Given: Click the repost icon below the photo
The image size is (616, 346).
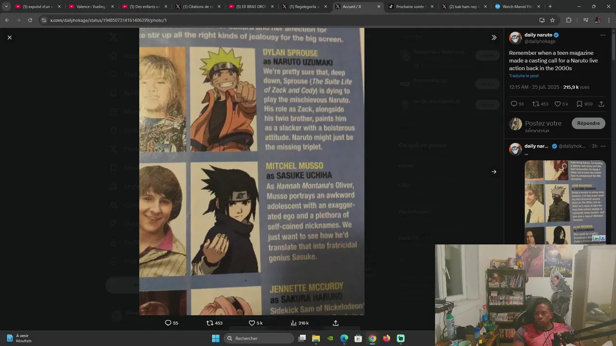Looking at the screenshot, I should point(209,323).
